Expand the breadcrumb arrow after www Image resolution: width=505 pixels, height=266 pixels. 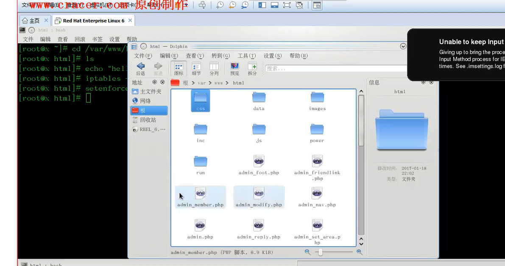tap(227, 83)
